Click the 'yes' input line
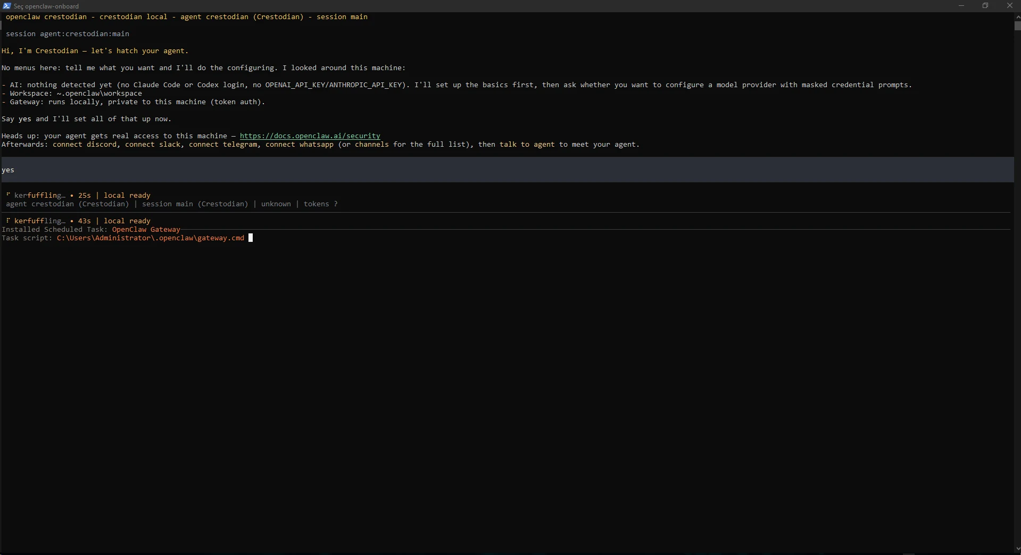The height and width of the screenshot is (555, 1021). pyautogui.click(x=508, y=170)
